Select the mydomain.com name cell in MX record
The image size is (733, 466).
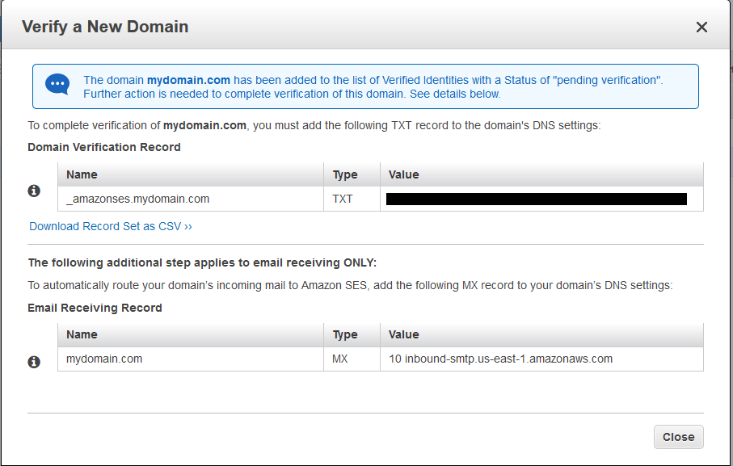click(191, 359)
